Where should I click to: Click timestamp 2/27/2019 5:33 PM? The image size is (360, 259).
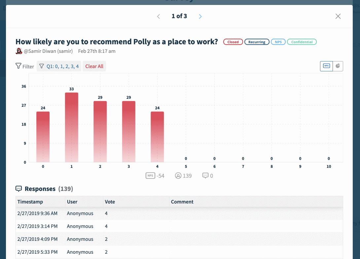pos(37,252)
